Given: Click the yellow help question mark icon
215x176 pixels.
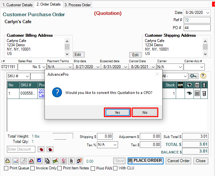Looking at the screenshot, I should pyautogui.click(x=203, y=76).
